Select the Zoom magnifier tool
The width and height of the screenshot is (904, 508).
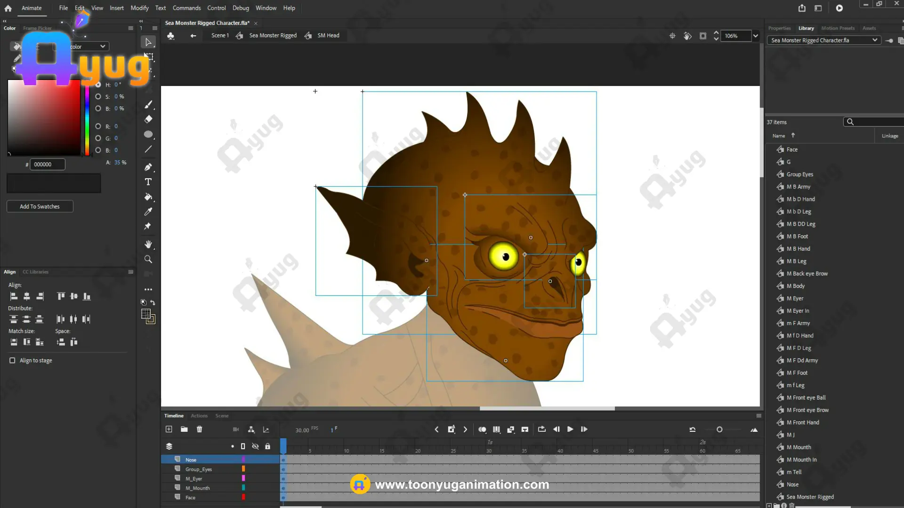148,259
